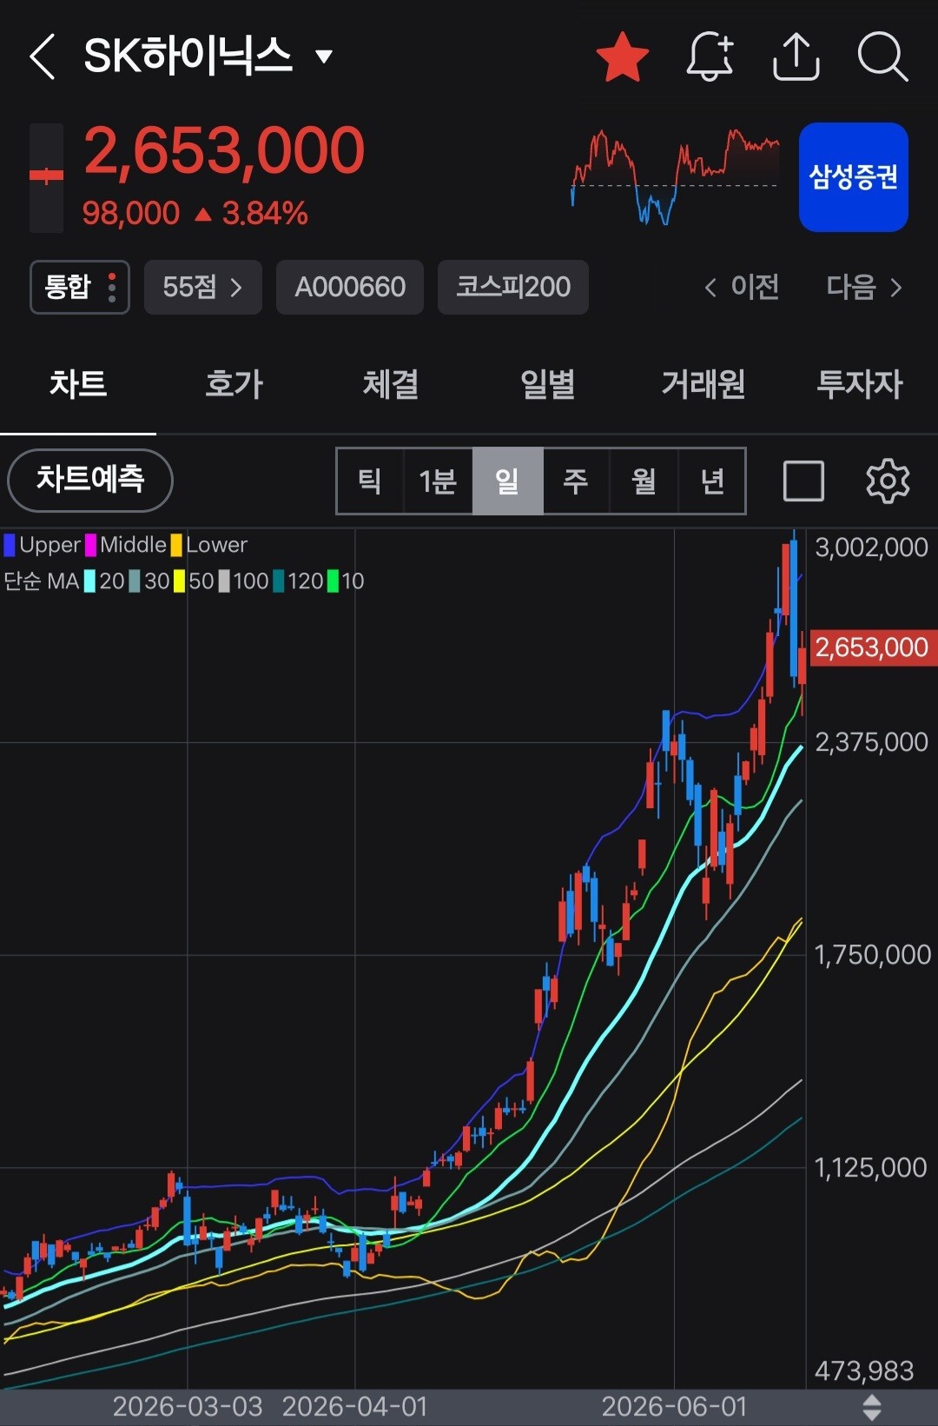The height and width of the screenshot is (1426, 938).
Task: Switch to the 투자자 tab
Action: [860, 384]
